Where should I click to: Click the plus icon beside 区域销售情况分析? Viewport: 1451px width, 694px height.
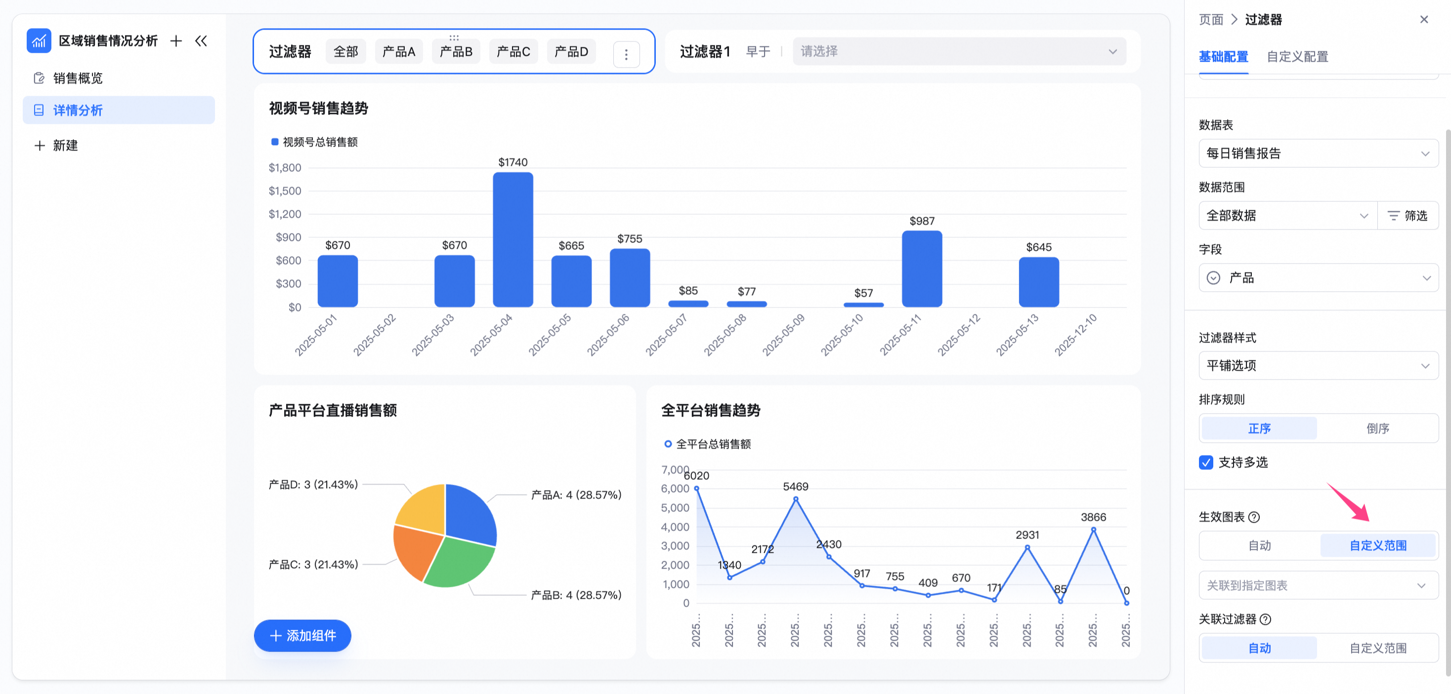(176, 40)
